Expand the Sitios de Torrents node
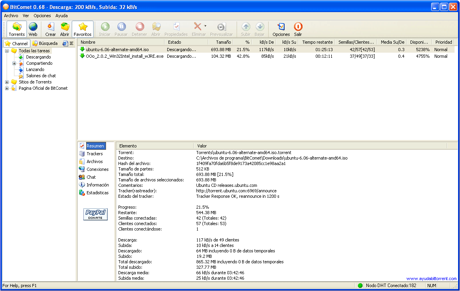Image resolution: width=460 pixels, height=291 pixels. [7, 82]
